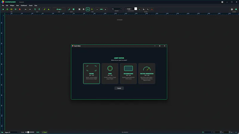
Task: Undo the last action
Action: (26, 9)
